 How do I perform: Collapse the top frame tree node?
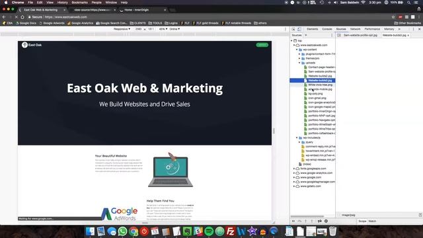coord(291,41)
